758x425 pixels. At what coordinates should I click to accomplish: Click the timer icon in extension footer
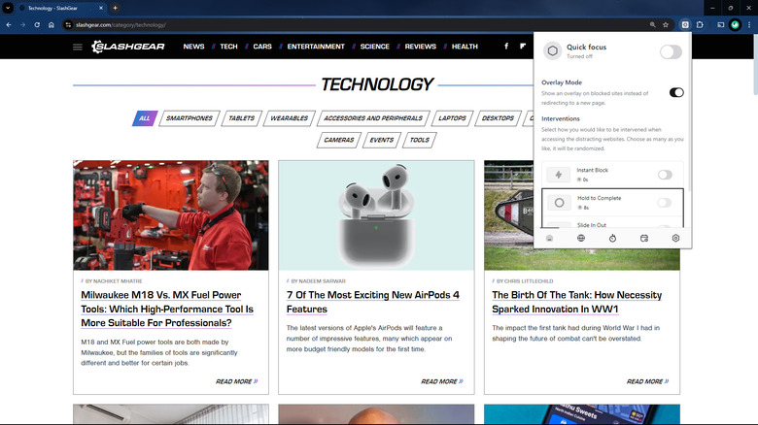(612, 238)
